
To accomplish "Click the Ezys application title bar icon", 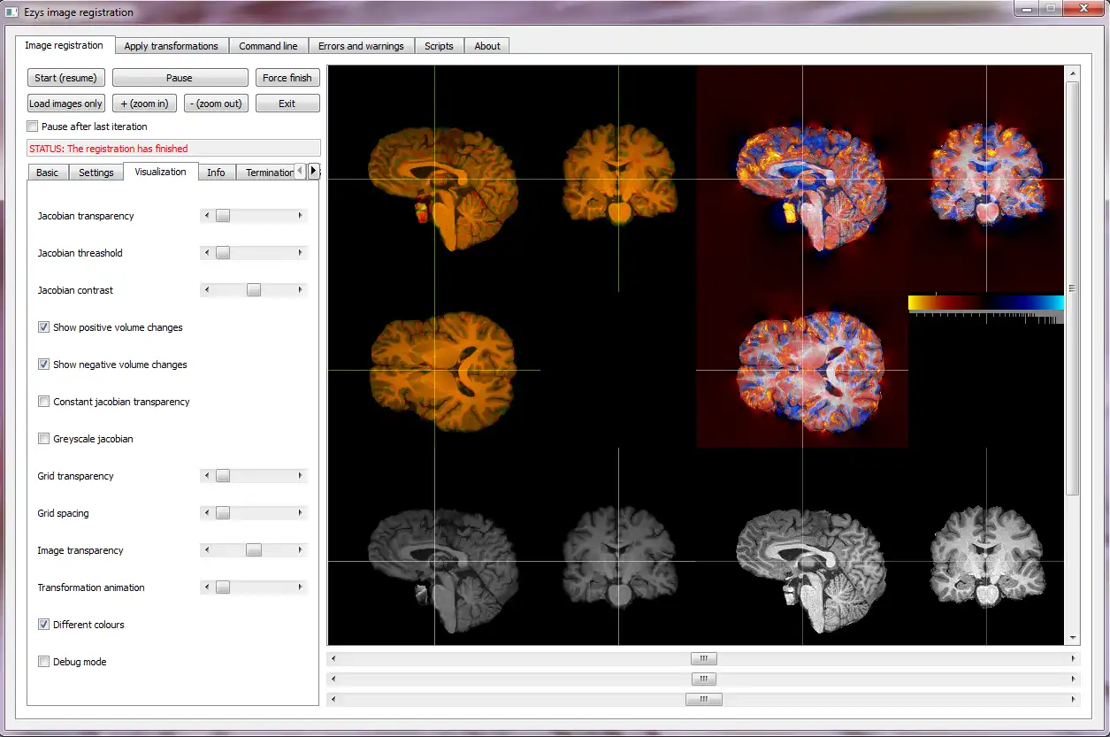I will click(x=11, y=12).
